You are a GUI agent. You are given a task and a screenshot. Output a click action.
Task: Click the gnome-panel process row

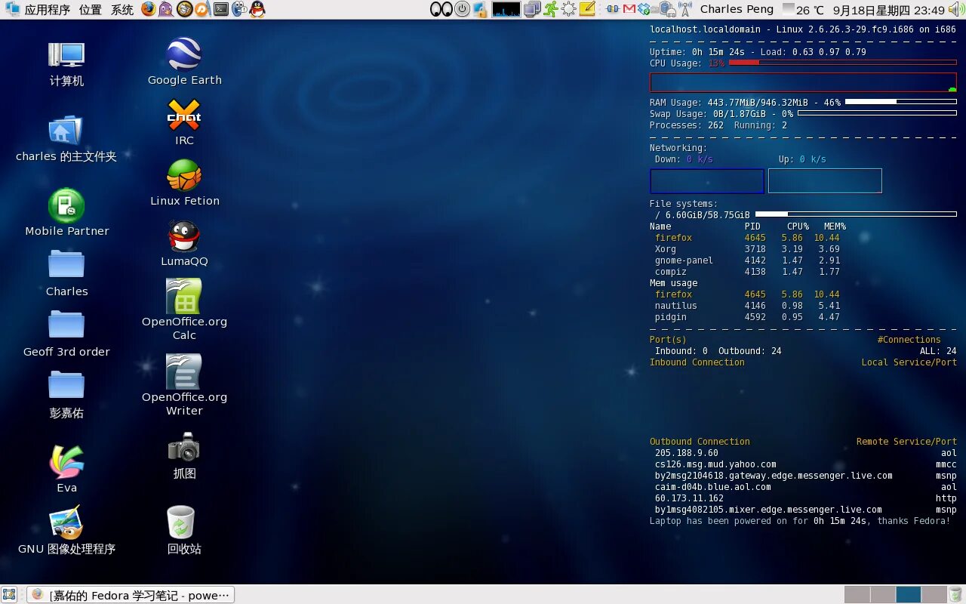747,260
